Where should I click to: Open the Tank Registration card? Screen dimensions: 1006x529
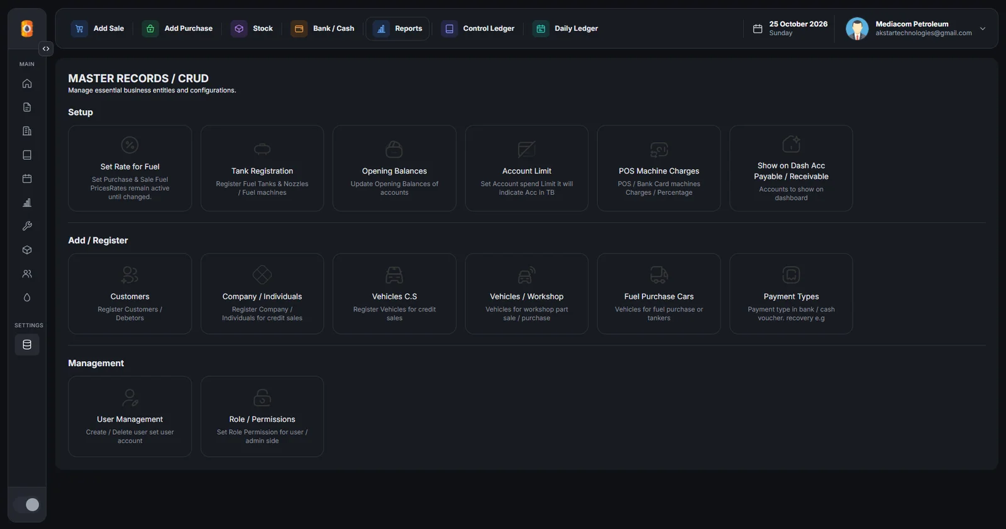pyautogui.click(x=262, y=168)
